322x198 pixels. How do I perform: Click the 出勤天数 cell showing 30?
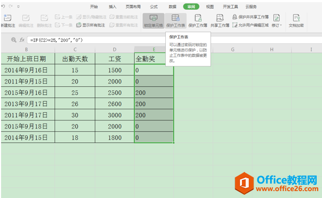click(x=75, y=115)
